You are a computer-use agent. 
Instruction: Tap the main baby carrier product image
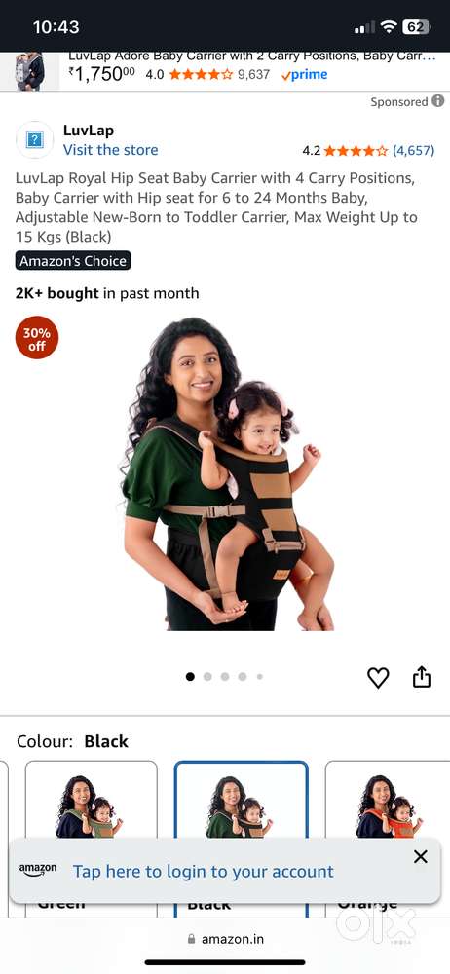228,474
